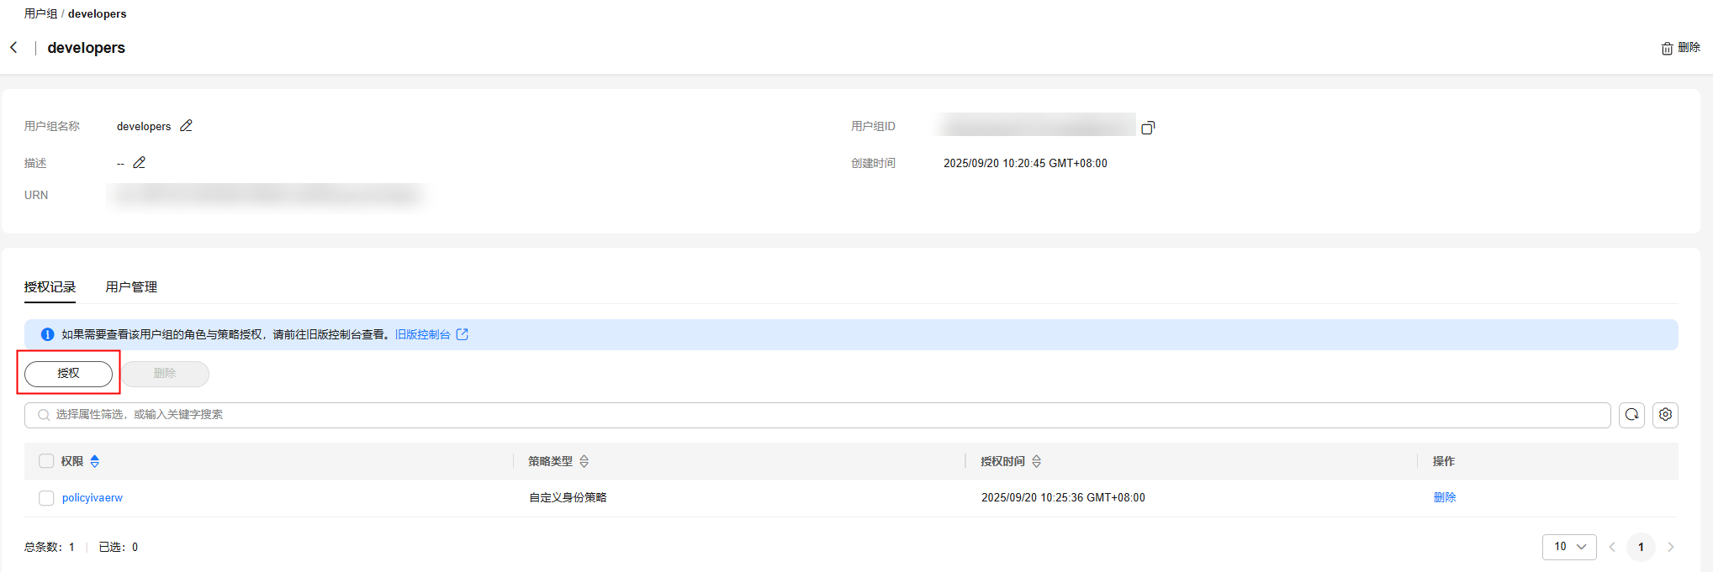
Task: Sort by 策略类型 column
Action: (x=584, y=461)
